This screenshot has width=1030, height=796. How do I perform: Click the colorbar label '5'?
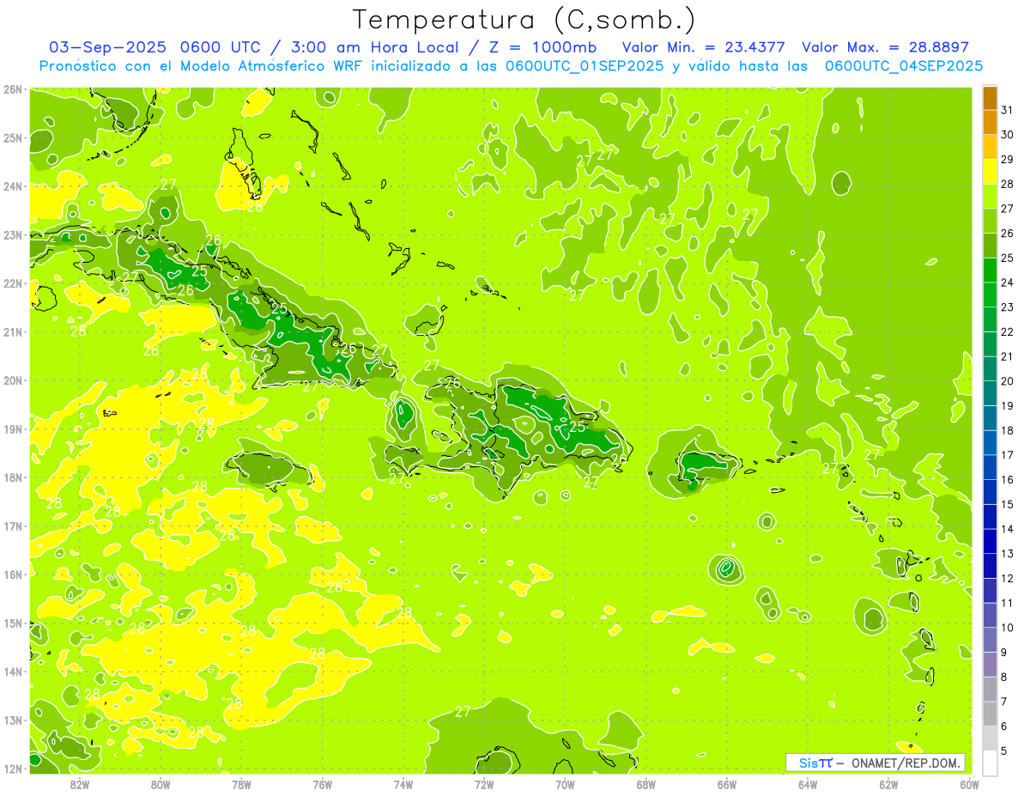coord(1005,751)
